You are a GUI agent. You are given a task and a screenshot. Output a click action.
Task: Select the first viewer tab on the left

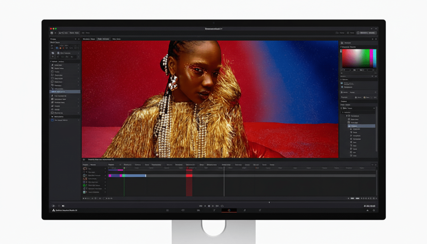[x=89, y=39]
